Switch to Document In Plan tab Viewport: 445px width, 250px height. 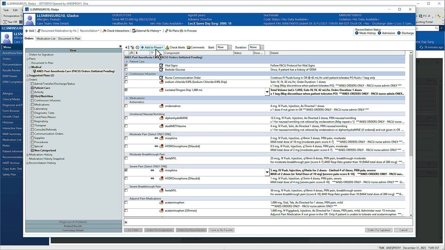tap(69, 39)
